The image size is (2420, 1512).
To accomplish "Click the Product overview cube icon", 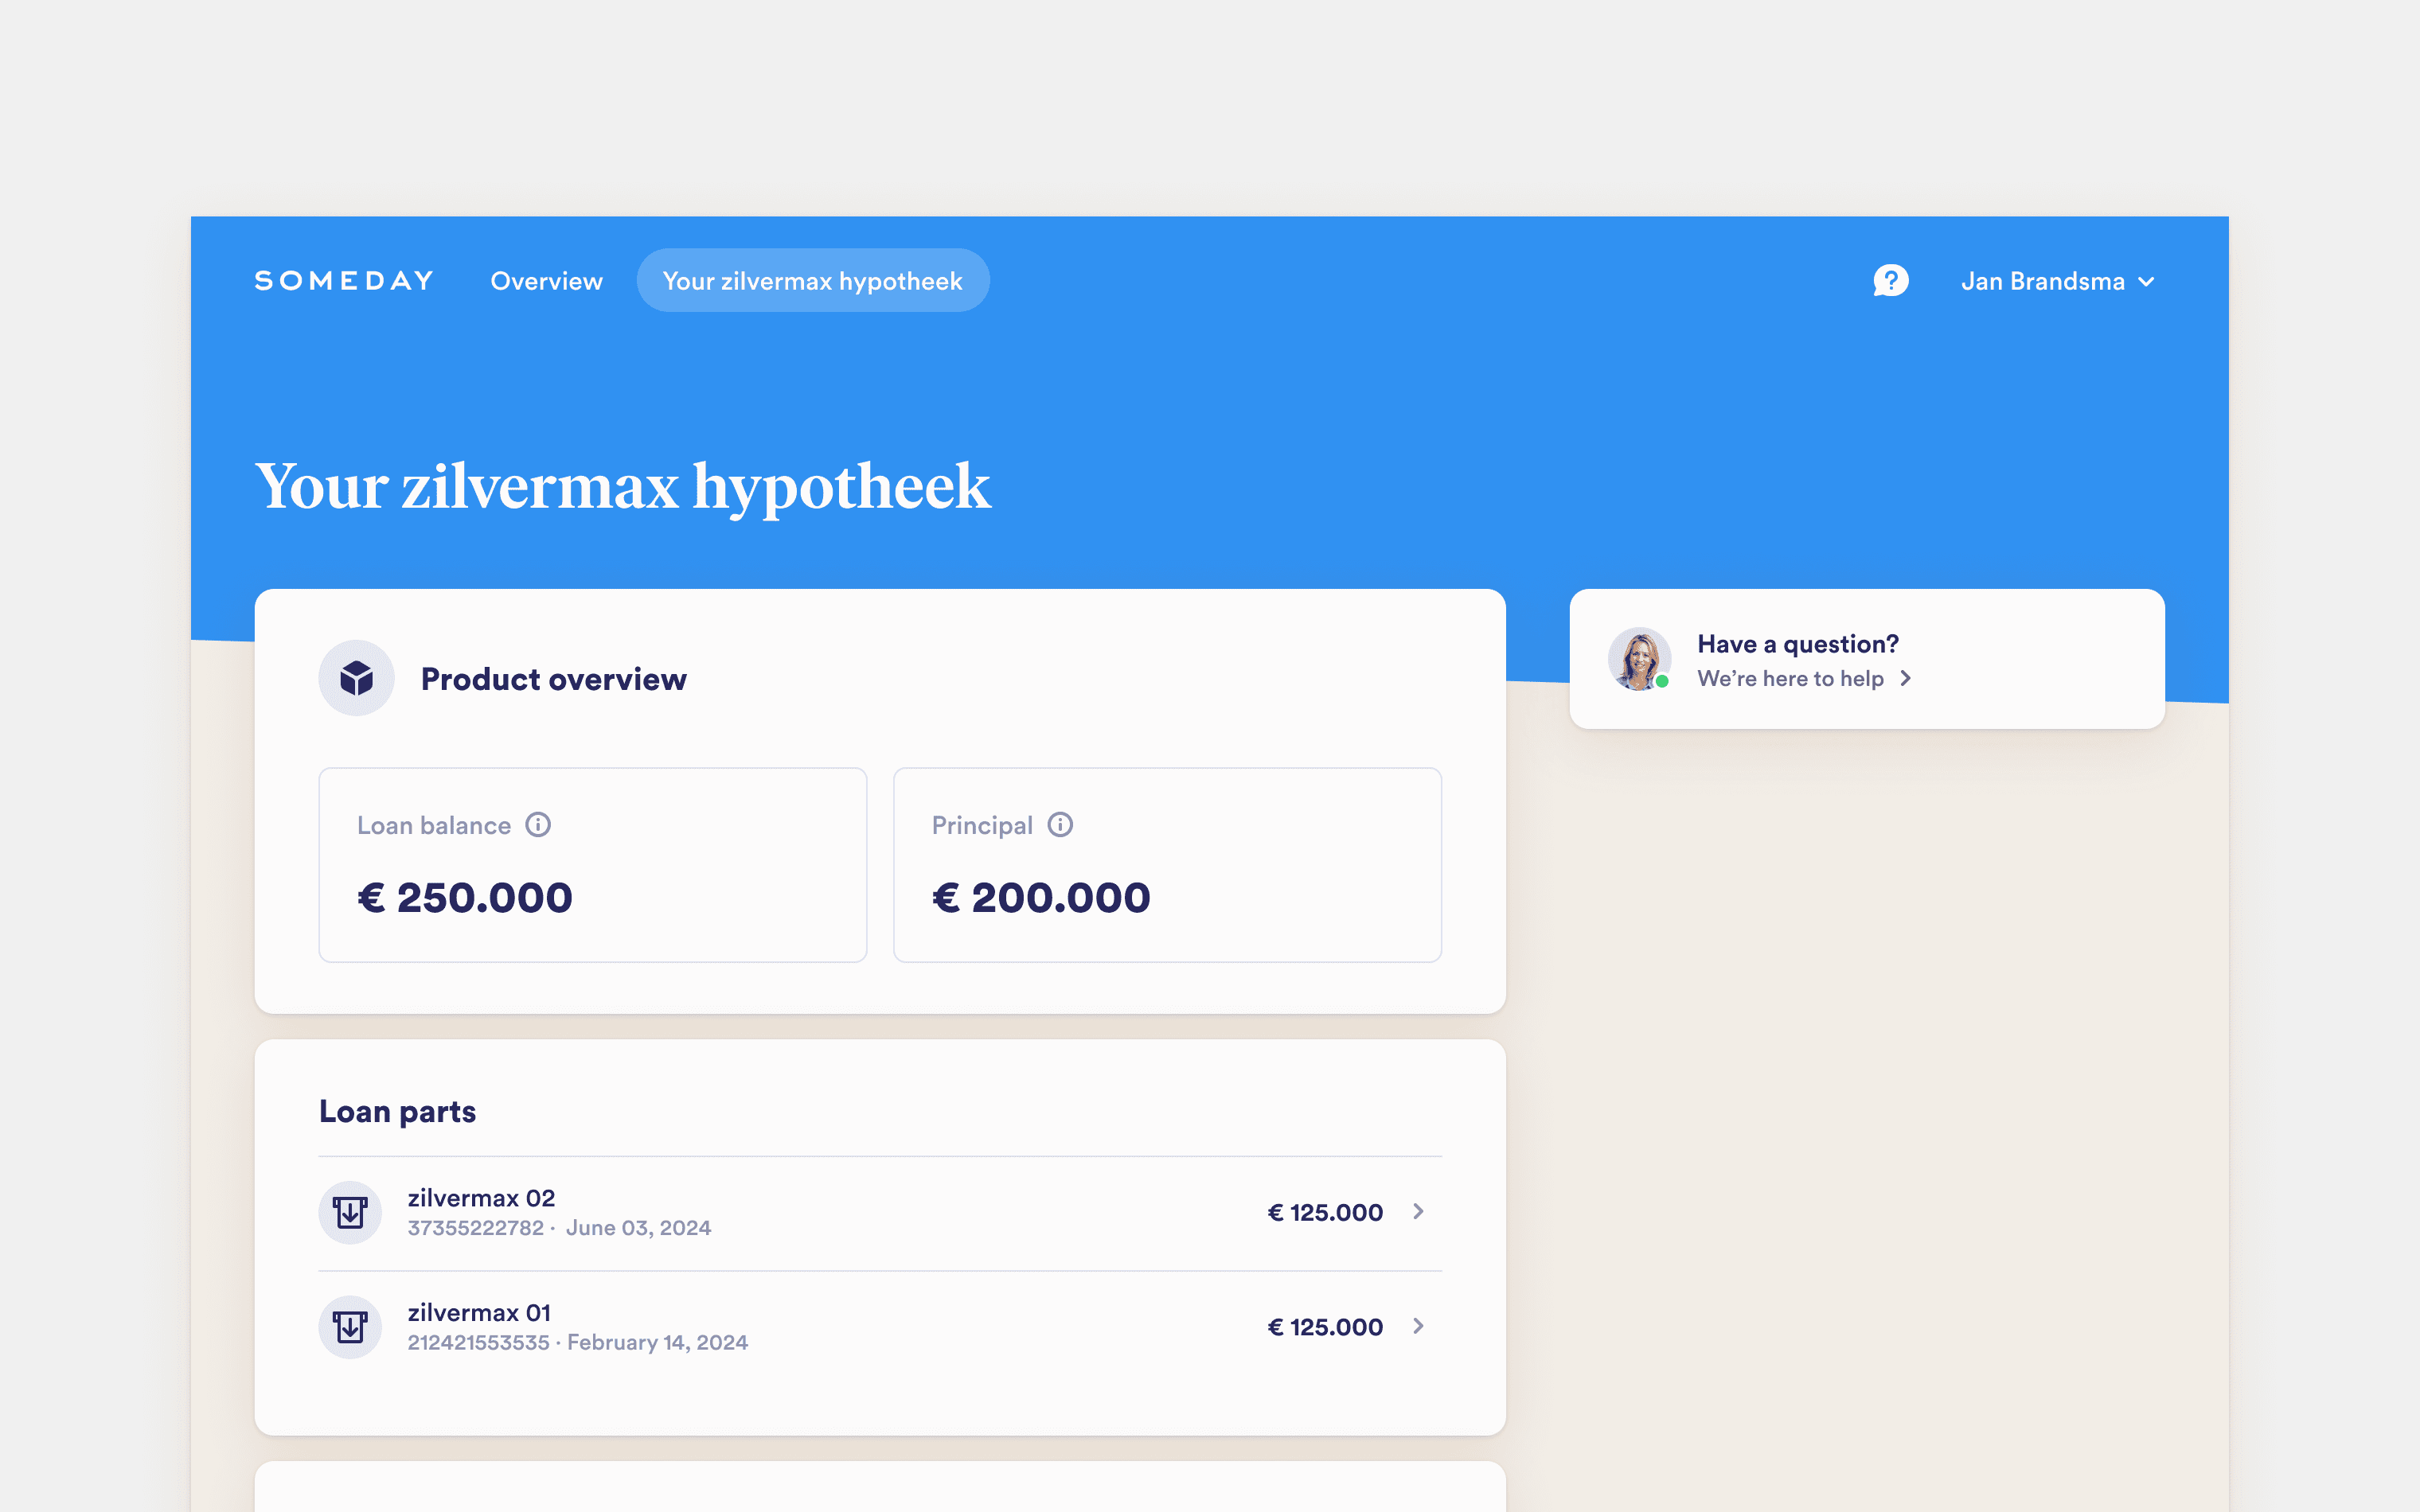I will click(x=356, y=678).
